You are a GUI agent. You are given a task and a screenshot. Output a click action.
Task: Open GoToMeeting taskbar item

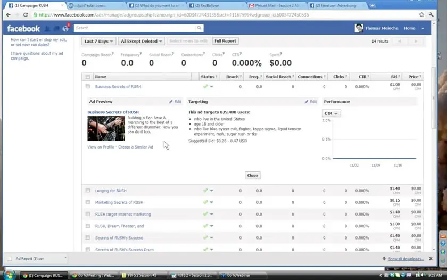click(93, 275)
